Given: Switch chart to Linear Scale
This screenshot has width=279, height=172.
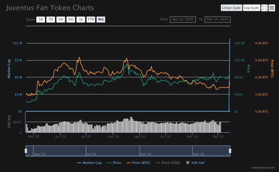Looking at the screenshot, I should (232, 8).
